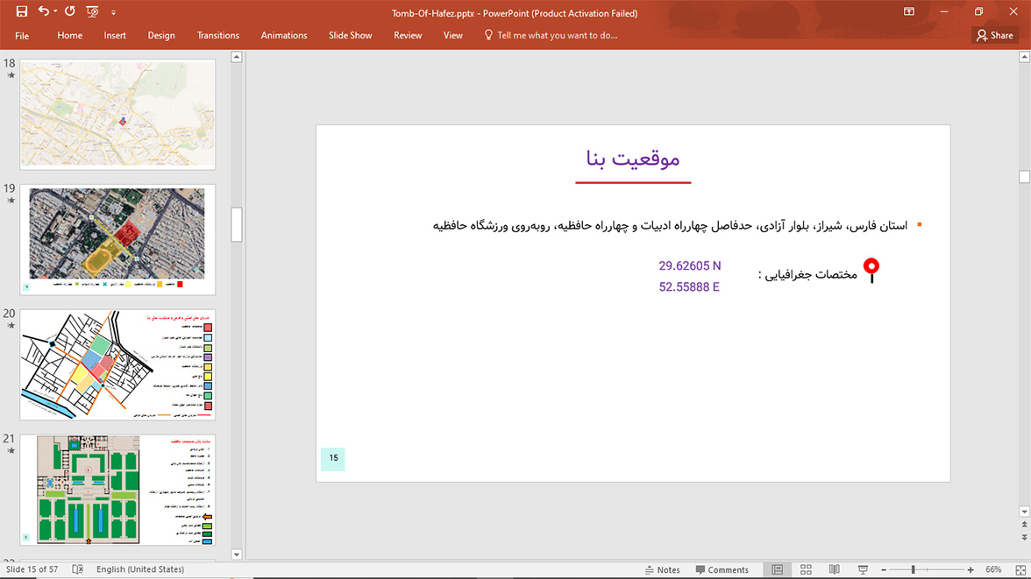Select slide 20 thumbnail in panel
Screen dimensions: 1031x579
point(117,364)
